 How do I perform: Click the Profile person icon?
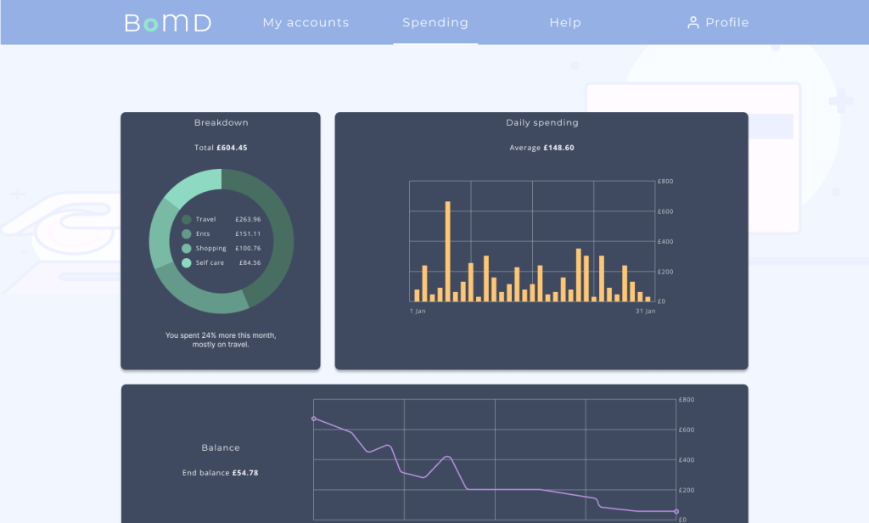tap(692, 23)
